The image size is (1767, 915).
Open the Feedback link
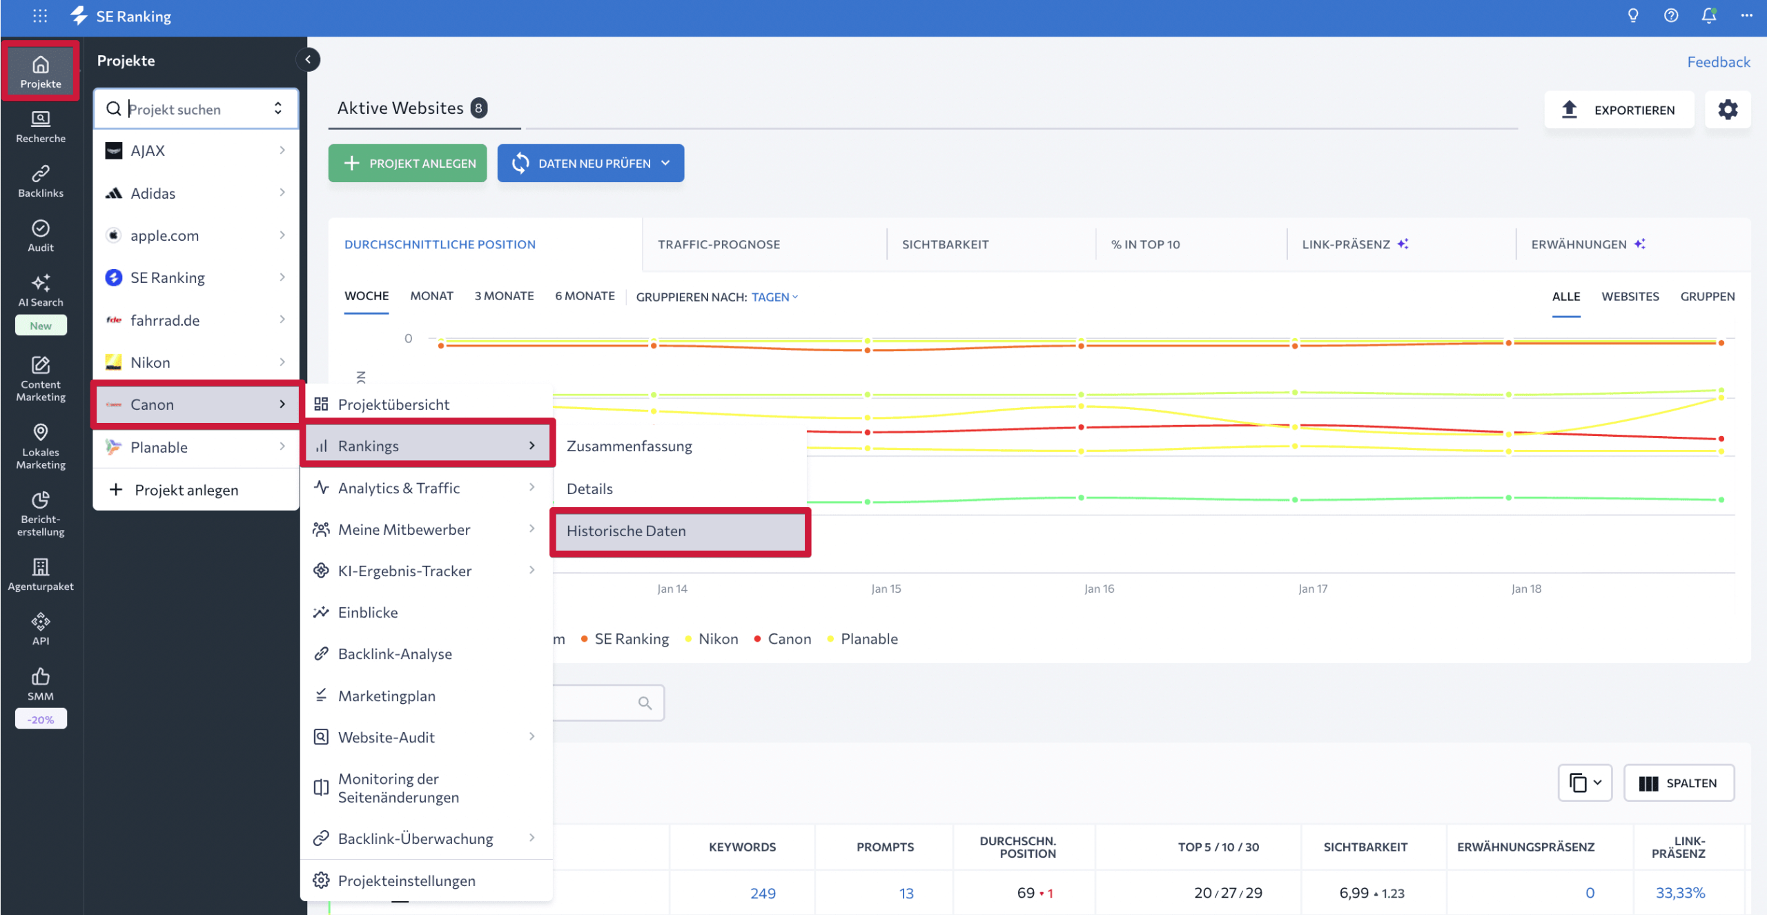1718,62
